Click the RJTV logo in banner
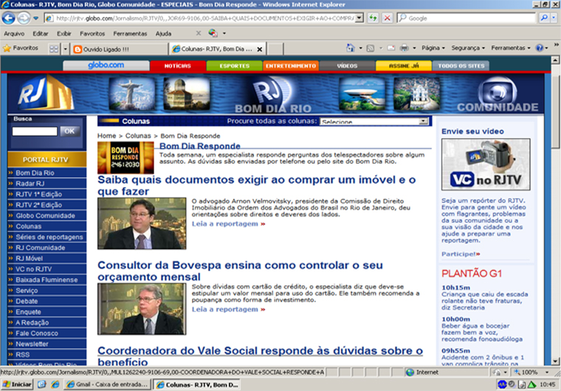Screen dimensions: 561x391 pos(46,94)
